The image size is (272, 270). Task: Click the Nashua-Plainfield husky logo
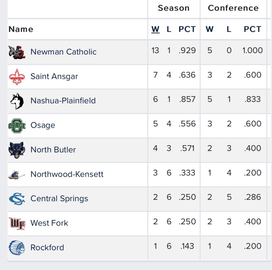17,101
